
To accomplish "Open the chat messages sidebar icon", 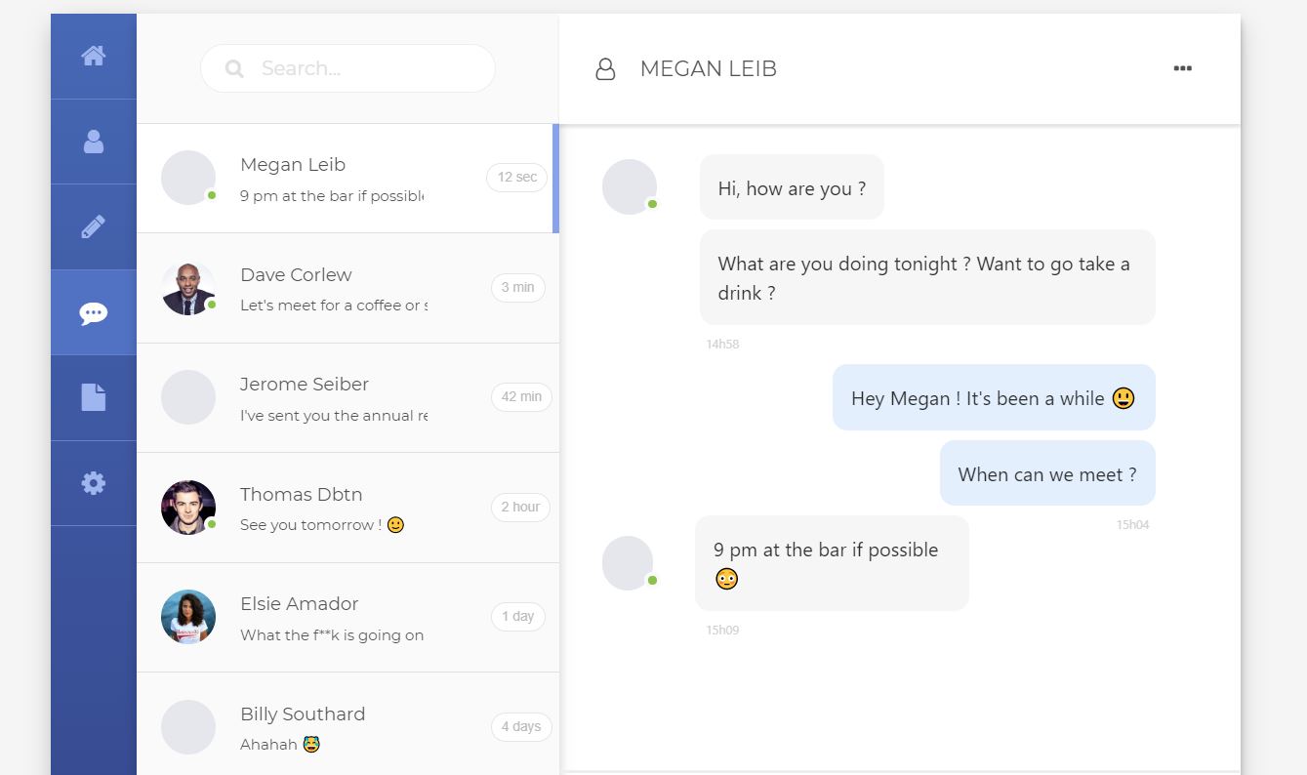I will tap(94, 312).
